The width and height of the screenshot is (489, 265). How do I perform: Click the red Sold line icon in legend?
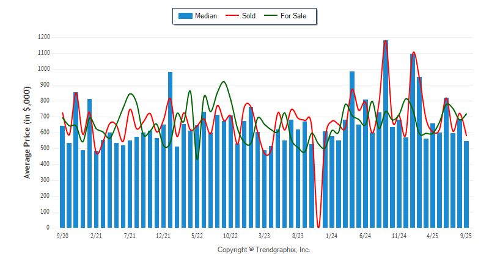point(233,16)
